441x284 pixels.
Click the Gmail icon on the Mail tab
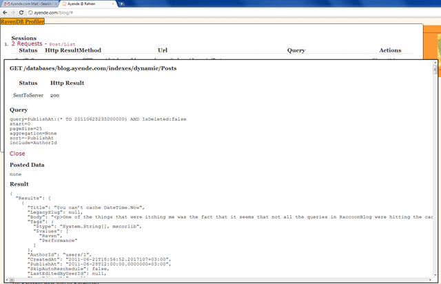(x=7, y=4)
